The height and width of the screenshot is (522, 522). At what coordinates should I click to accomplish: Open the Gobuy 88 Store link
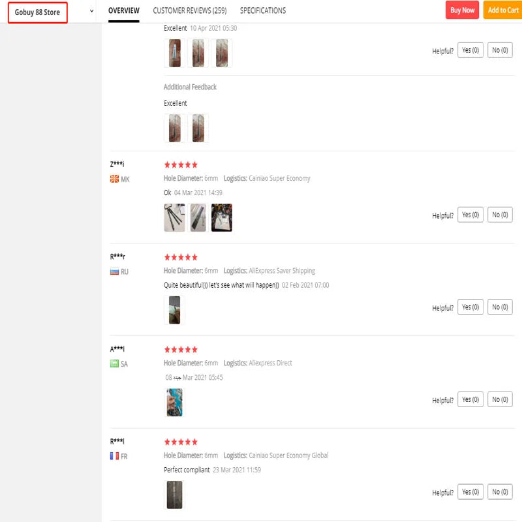37,12
